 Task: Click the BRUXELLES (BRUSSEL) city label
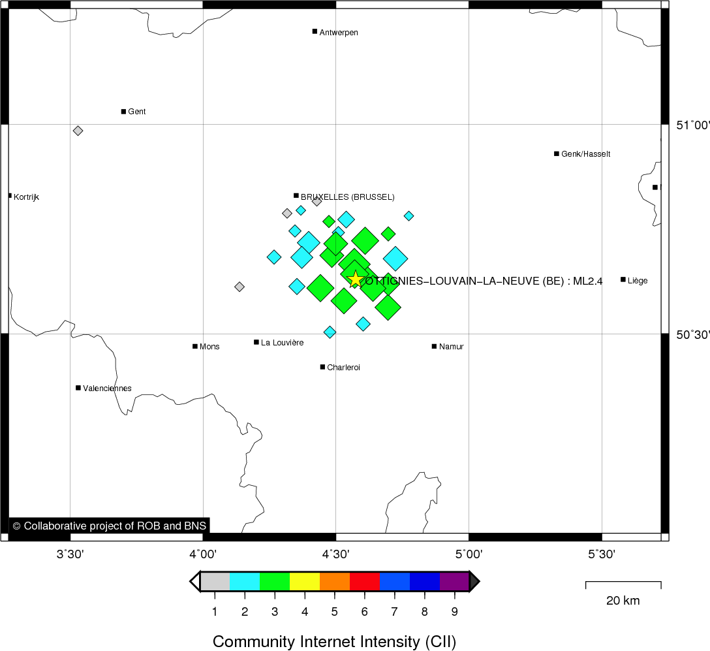click(x=347, y=197)
